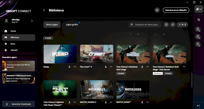Click the Gerenciar Downloads button
Screen dimensions: 204x109
click(x=19, y=104)
